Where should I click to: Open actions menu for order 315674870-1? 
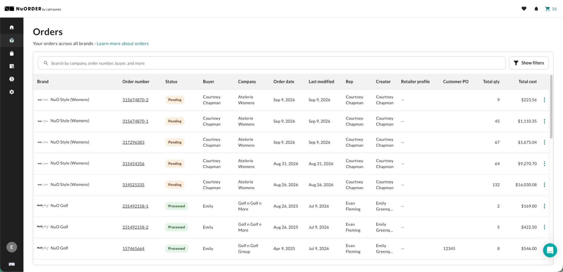click(x=544, y=121)
